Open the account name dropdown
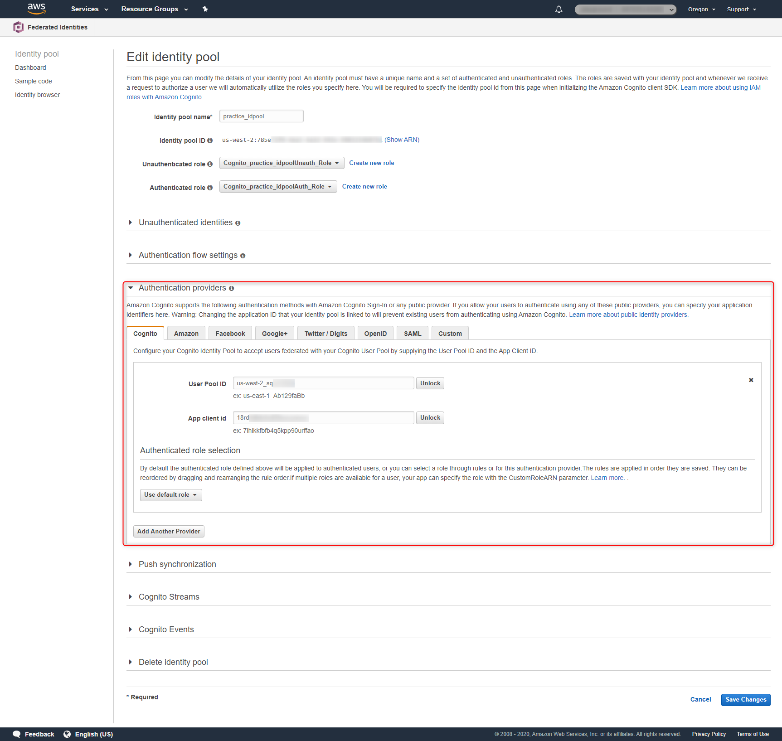 point(626,10)
